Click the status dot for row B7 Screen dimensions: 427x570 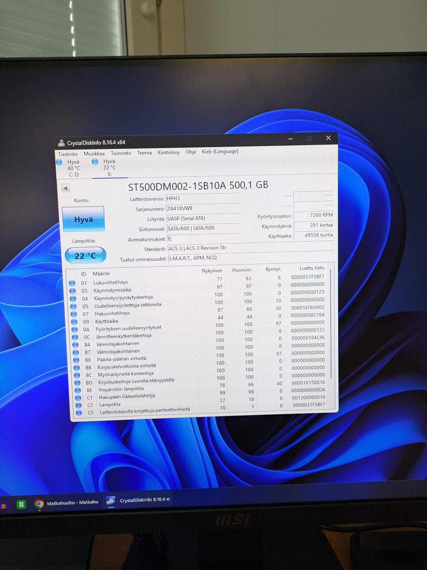[76, 352]
